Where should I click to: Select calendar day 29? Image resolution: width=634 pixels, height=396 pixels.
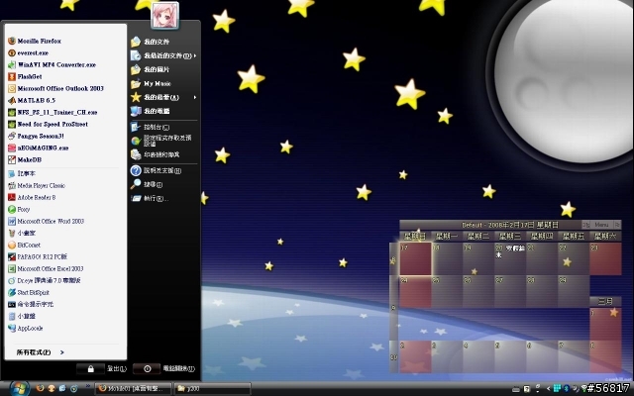(573, 292)
